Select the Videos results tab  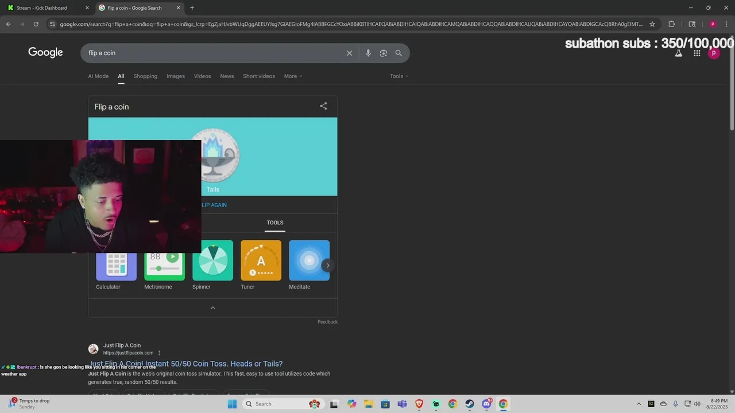tap(202, 76)
